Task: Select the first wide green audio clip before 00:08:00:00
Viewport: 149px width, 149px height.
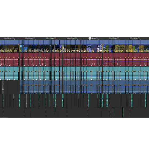Action: coord(19,101)
